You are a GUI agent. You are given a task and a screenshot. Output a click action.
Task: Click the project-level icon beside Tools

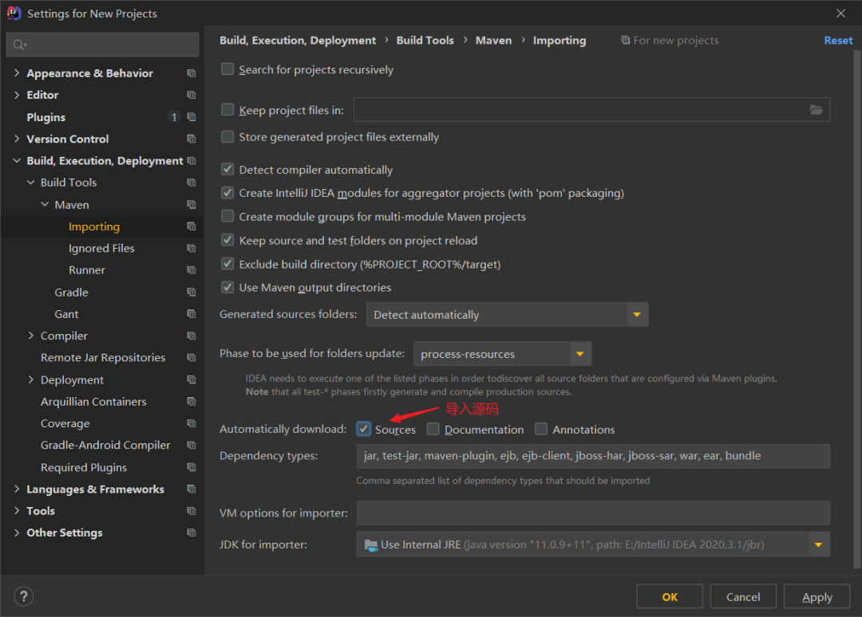[x=192, y=510]
